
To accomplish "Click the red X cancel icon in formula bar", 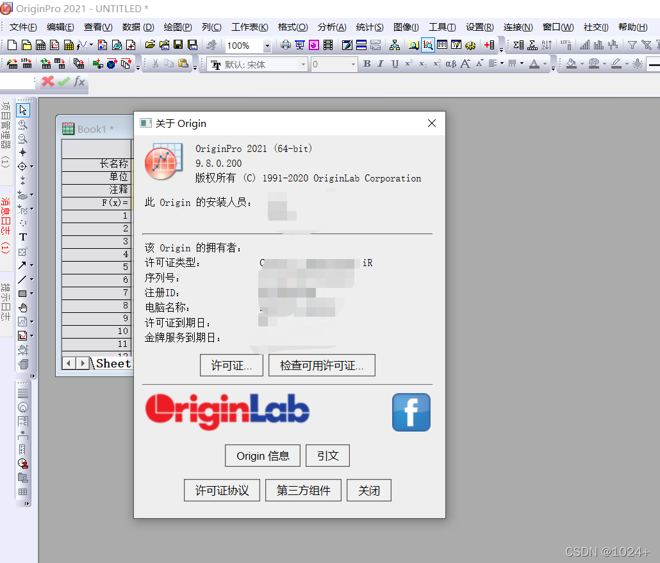I will tap(48, 81).
